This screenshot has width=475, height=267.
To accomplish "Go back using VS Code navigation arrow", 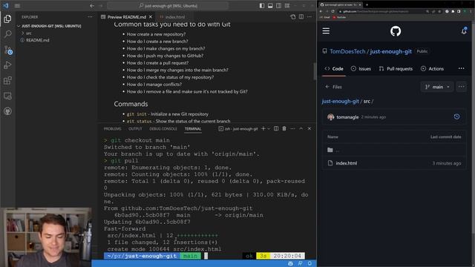I will (92, 6).
